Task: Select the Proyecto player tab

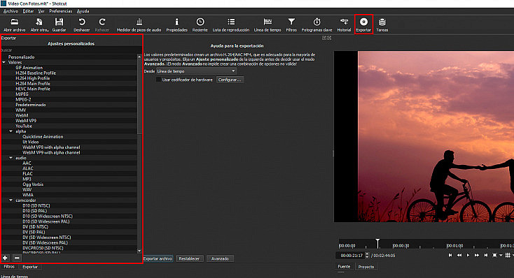Action: (366, 267)
